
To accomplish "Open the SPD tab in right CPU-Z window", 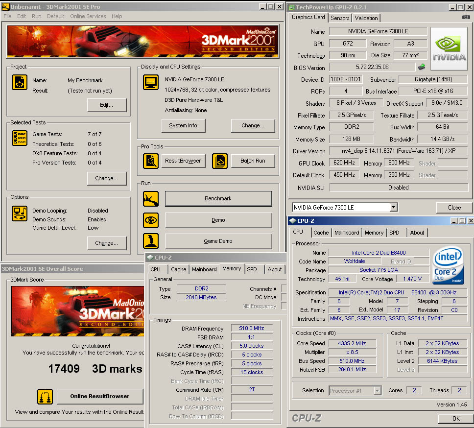I will coord(394,233).
